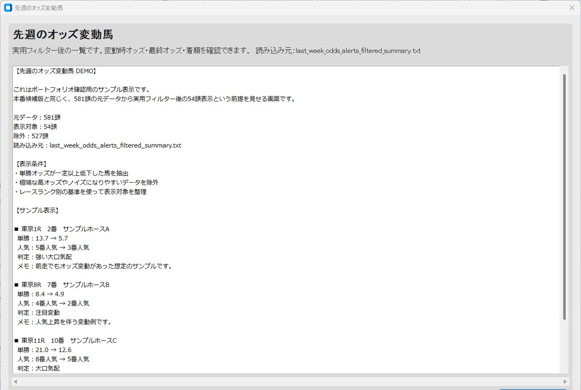
Task: Click the line 判定：強い大口気配
Action: click(45, 257)
